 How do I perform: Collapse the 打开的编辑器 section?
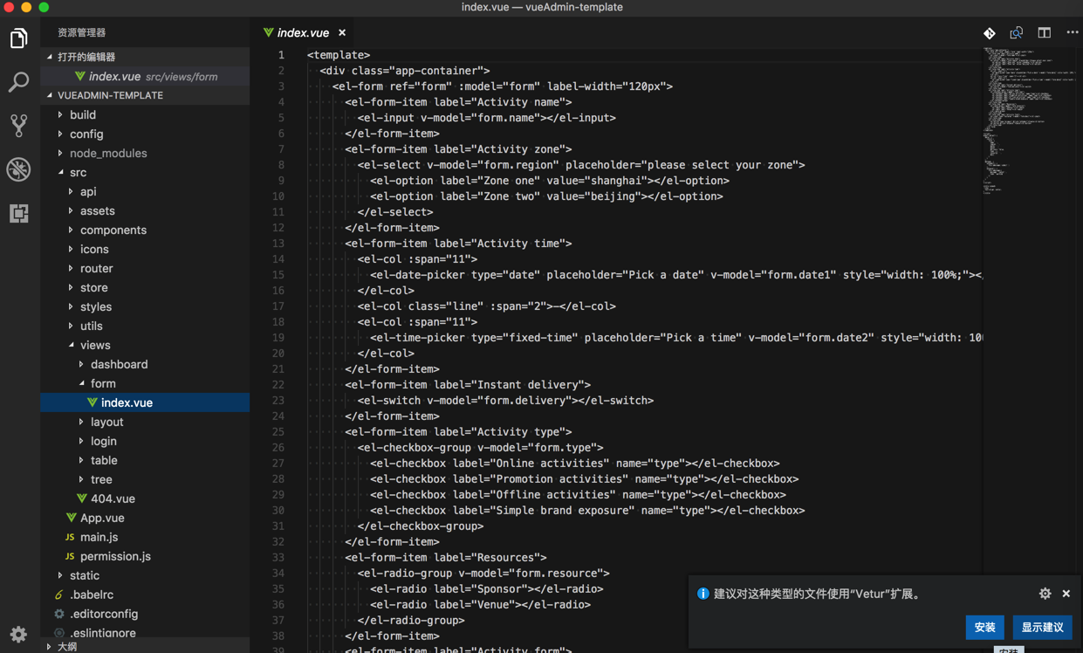pos(50,57)
